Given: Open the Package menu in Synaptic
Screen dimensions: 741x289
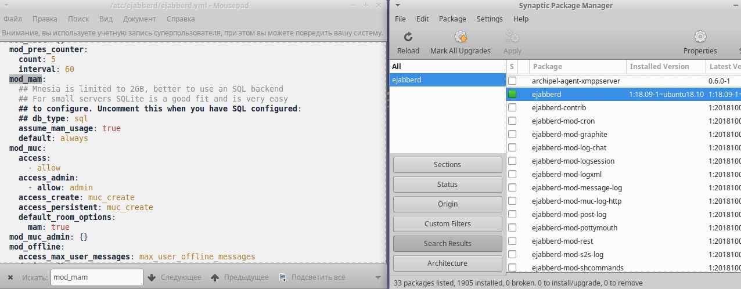Looking at the screenshot, I should point(452,19).
